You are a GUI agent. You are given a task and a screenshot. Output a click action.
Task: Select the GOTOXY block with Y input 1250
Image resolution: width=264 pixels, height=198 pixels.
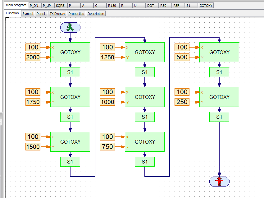pos(145,52)
